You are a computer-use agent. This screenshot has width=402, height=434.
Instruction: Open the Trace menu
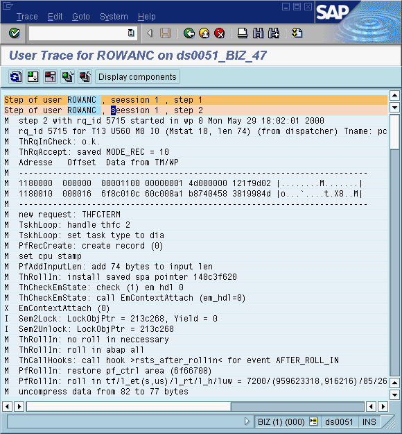(27, 17)
